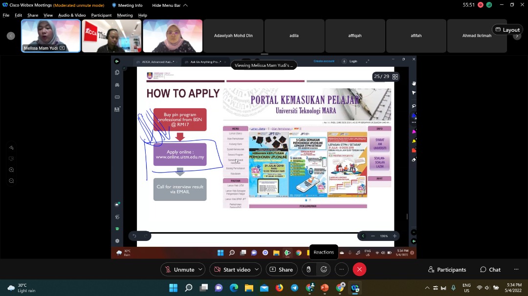The width and height of the screenshot is (528, 296).
Task: Open the weather widget showing Light rain
Action: [22, 288]
